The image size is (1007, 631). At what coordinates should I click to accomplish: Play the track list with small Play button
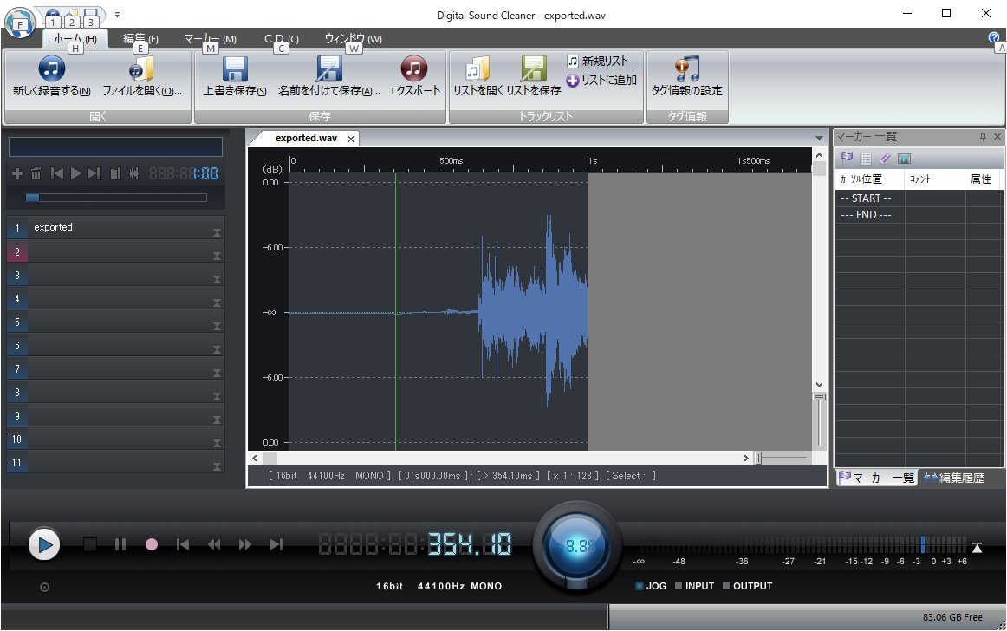(x=75, y=173)
